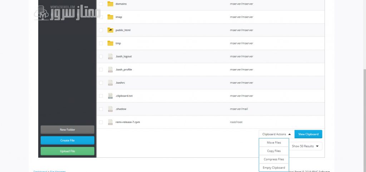This screenshot has width=366, height=172.
Task: Open the Dashboard breadcrumb link
Action: (x=40, y=171)
